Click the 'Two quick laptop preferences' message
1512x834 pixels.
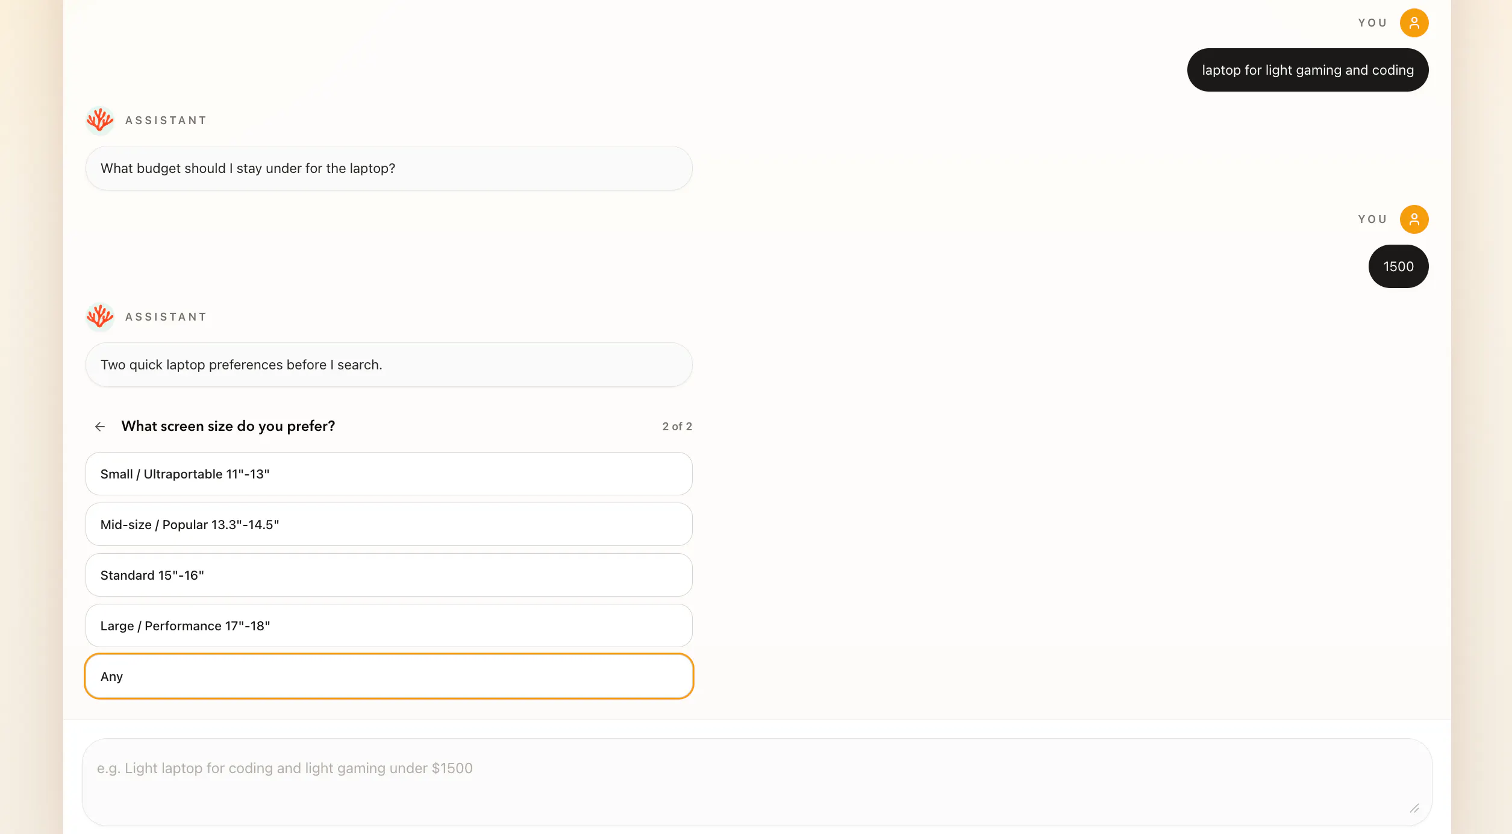(389, 365)
